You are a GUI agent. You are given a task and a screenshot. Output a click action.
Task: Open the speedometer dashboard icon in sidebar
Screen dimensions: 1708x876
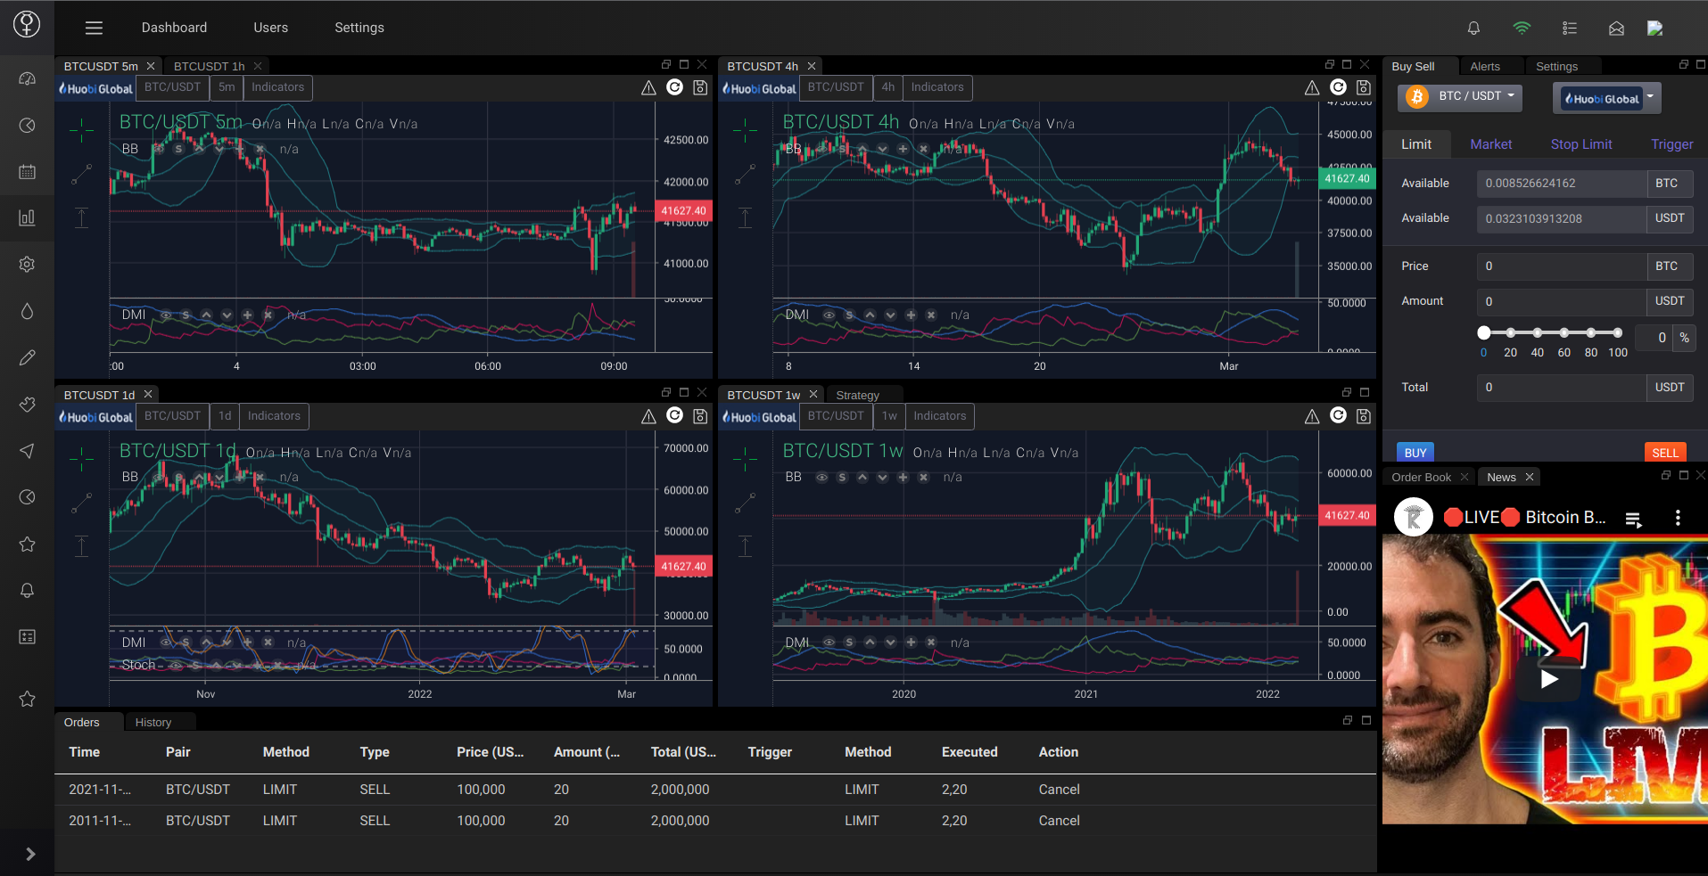28,78
